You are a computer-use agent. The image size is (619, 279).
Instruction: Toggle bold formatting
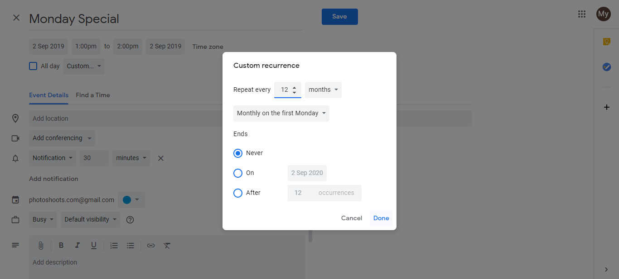(61, 246)
